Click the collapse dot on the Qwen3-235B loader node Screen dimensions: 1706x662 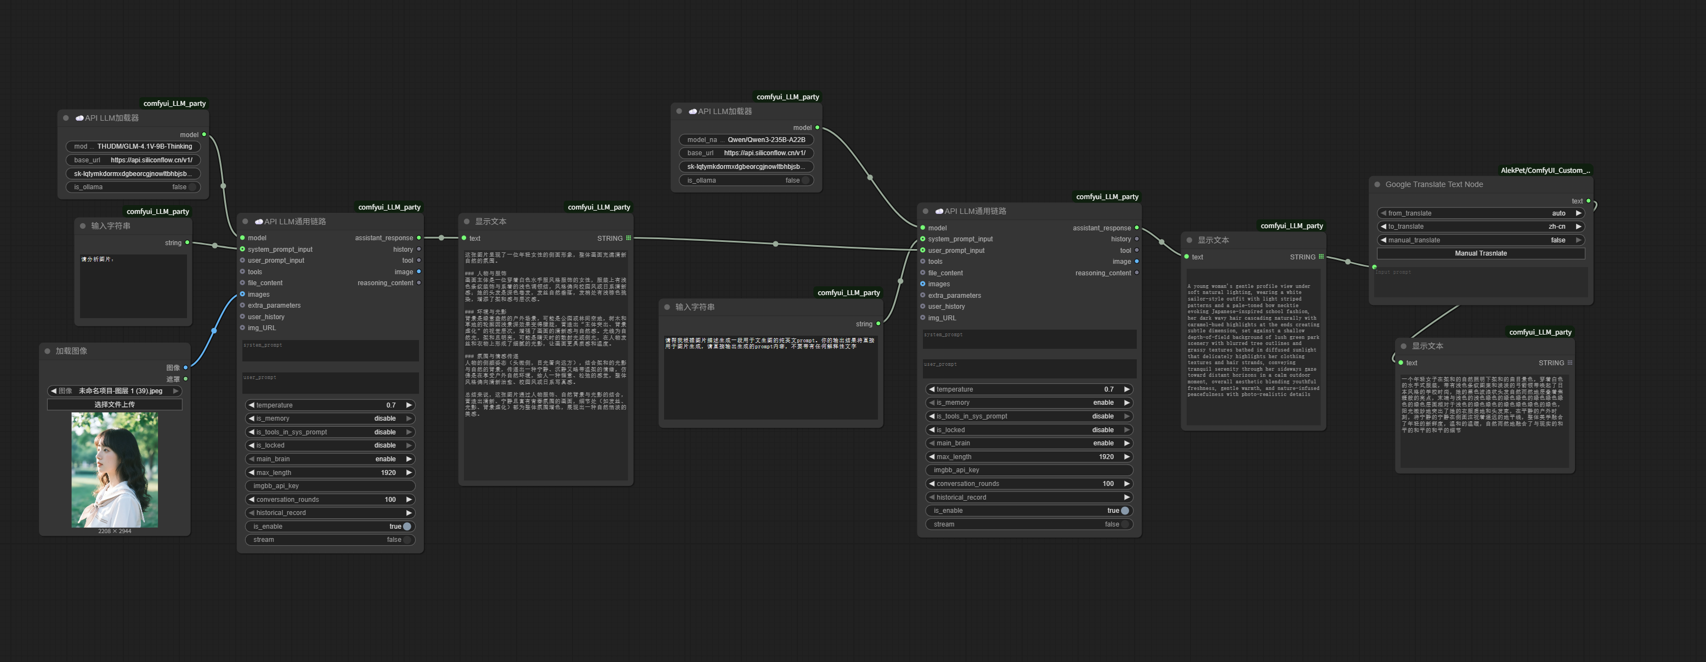coord(679,111)
